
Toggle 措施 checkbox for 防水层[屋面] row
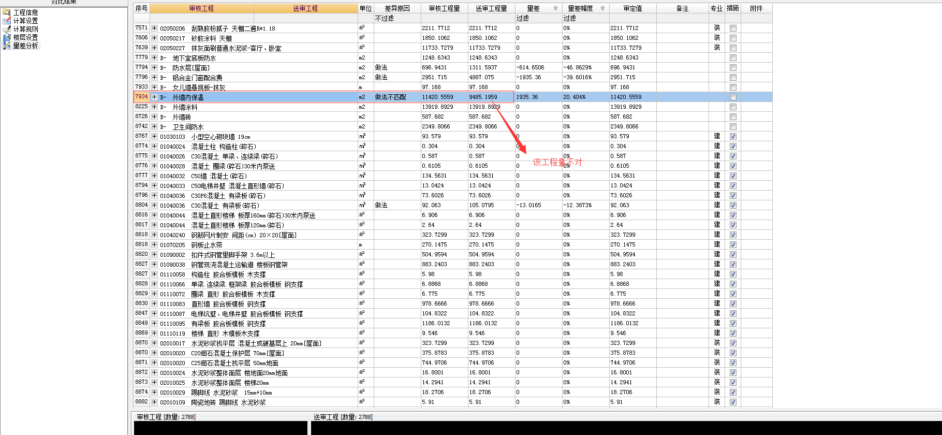[x=733, y=68]
